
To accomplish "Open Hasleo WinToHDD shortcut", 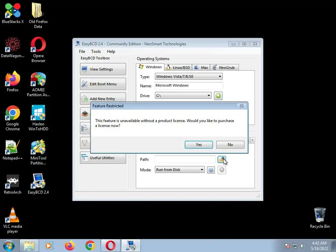I will click(38, 118).
